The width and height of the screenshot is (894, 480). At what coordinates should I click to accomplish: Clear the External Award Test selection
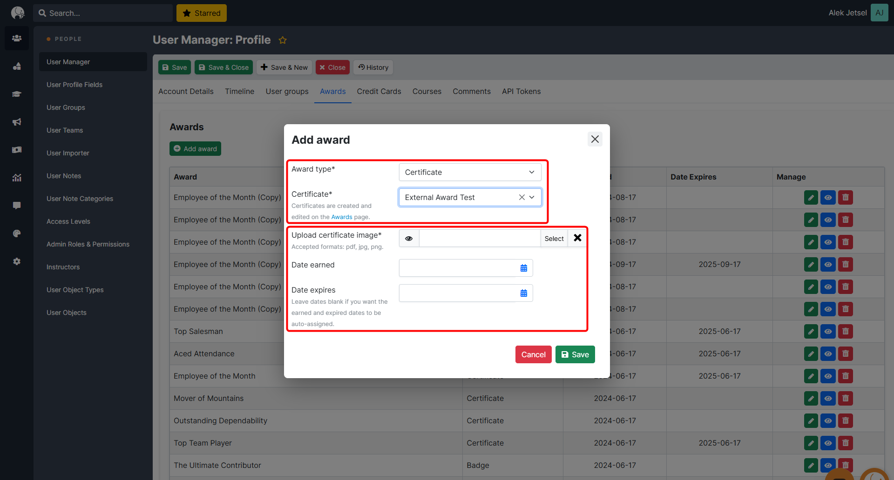(x=521, y=197)
